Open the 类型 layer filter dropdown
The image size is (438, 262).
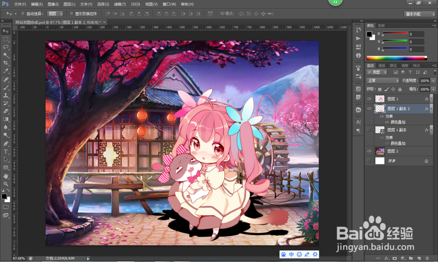pyautogui.click(x=377, y=72)
